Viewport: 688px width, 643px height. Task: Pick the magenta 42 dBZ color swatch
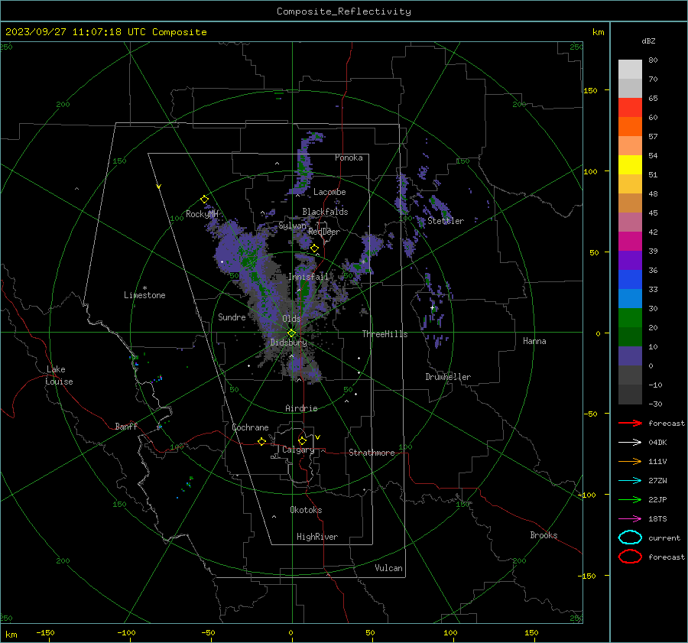tap(630, 241)
